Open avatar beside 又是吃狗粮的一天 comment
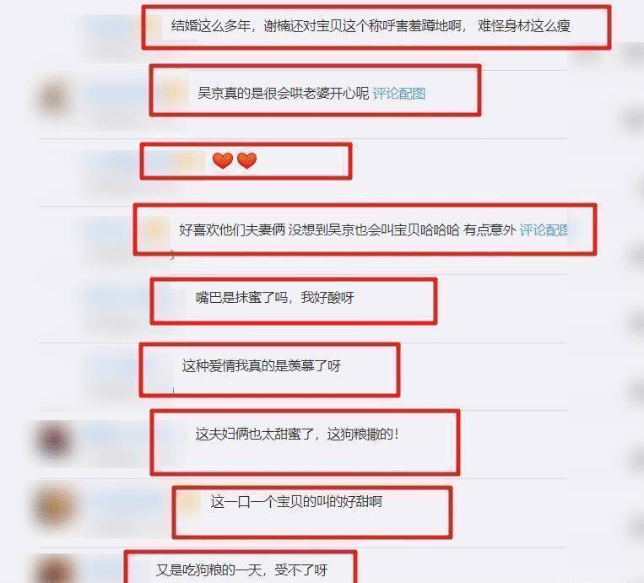Viewport: 644px width, 583px height. tap(53, 570)
